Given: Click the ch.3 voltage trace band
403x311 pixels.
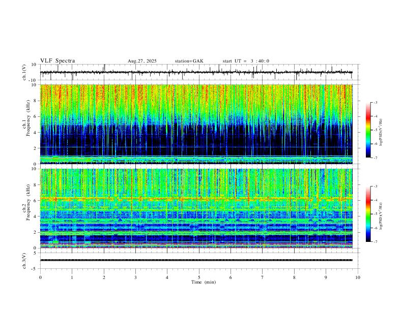Looking at the screenshot, I should pyautogui.click(x=196, y=260).
